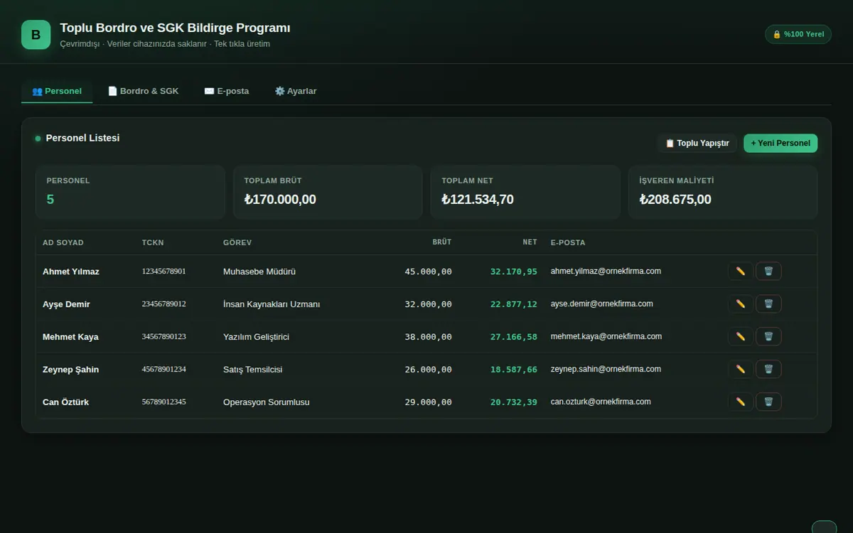Image resolution: width=853 pixels, height=533 pixels.
Task: Click the green B app logo
Action: 36,35
